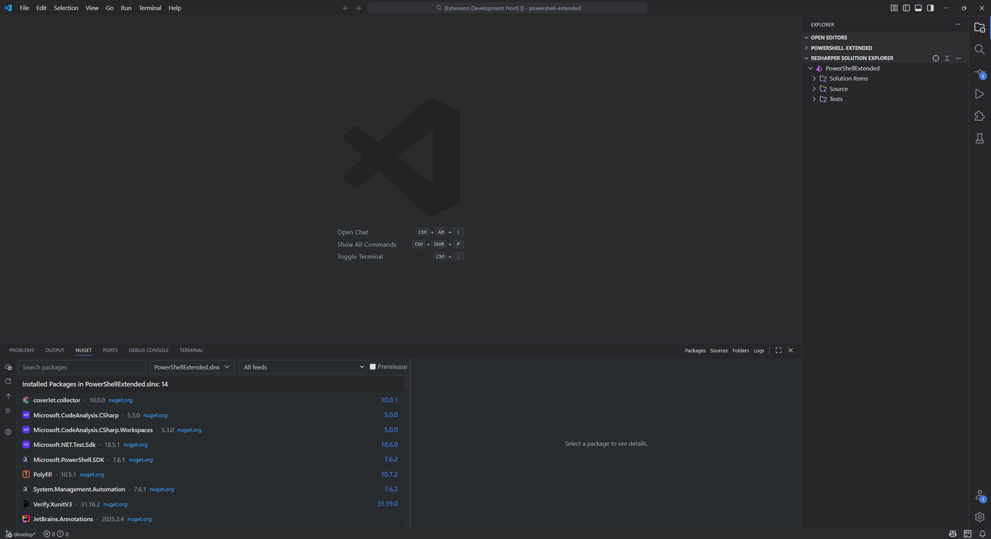
Task: Update Microsoft.NET.Test.Sdk to 18.6.0
Action: (389, 445)
